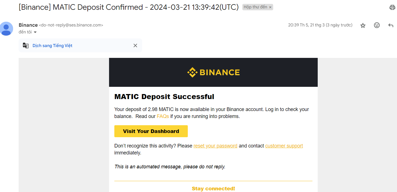This screenshot has width=397, height=192.
Task: Dismiss the translation suggestion bar
Action: coord(135,46)
